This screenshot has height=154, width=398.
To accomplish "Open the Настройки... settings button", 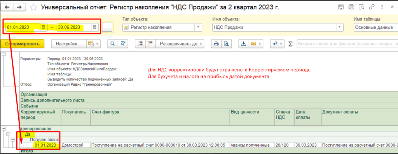I will [x=69, y=43].
